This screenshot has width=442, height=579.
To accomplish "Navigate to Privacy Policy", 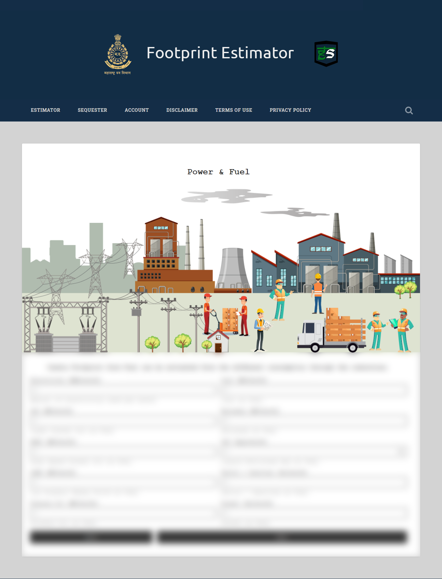I will (x=290, y=110).
